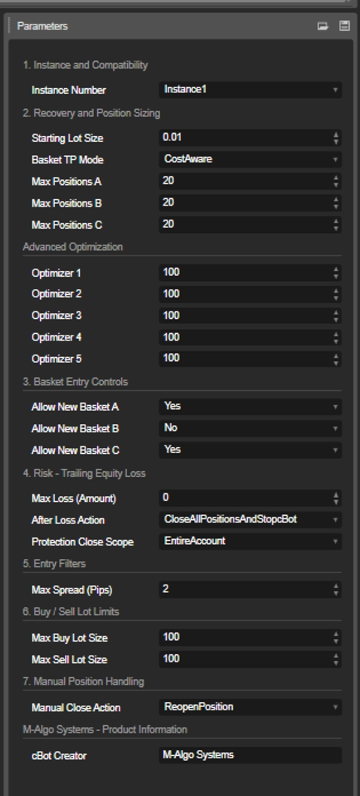Click the '4. Risk - Trailing Equity Loss' heading

coord(84,473)
